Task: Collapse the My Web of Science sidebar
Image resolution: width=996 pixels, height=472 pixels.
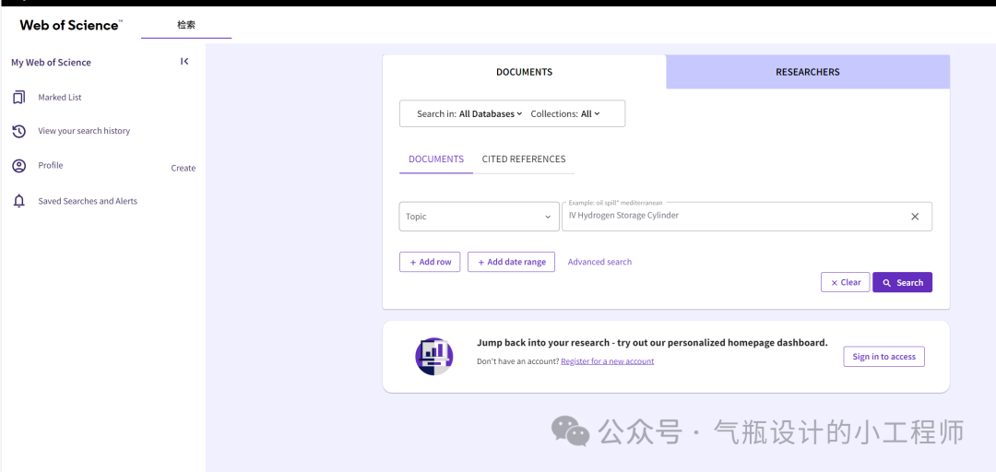Action: tap(184, 62)
